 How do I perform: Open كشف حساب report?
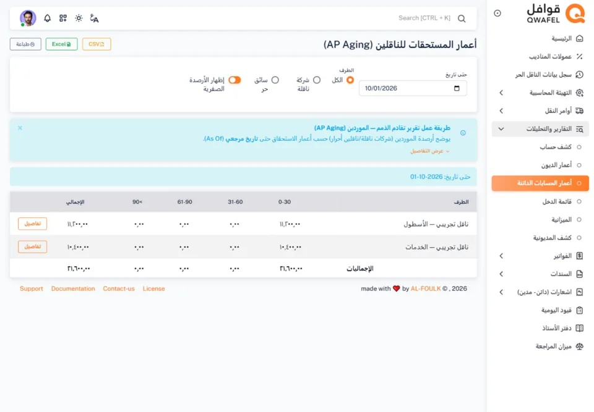[540, 147]
